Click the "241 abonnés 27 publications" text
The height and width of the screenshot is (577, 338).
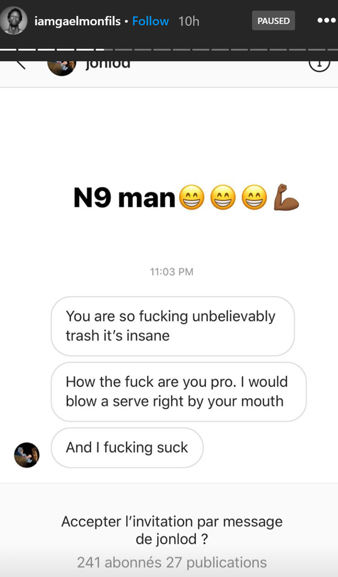pyautogui.click(x=172, y=562)
